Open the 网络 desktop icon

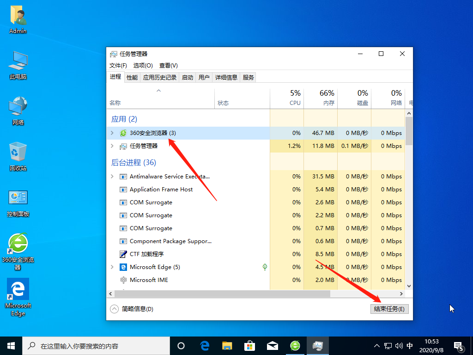point(18,106)
